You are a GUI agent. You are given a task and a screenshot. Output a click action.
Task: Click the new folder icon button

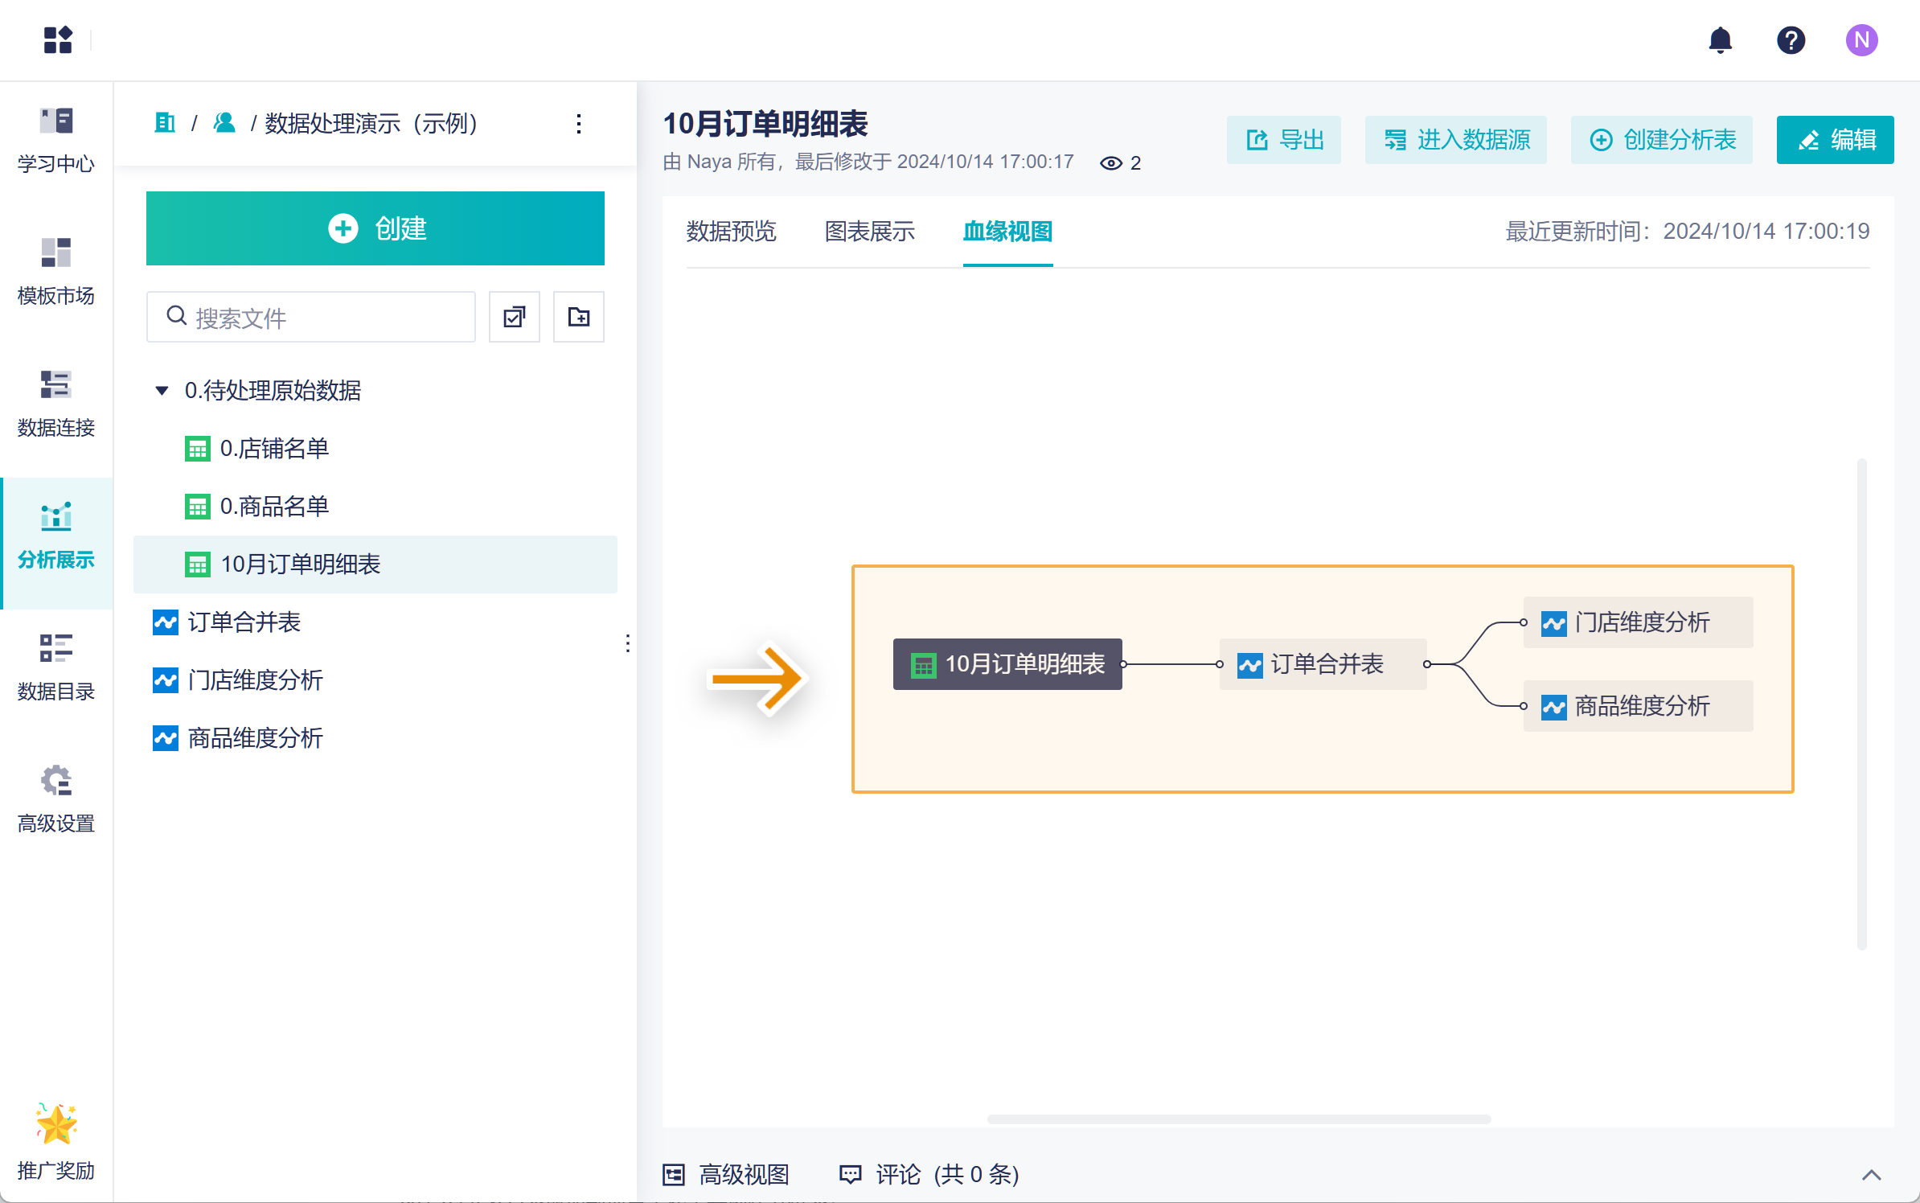pyautogui.click(x=578, y=317)
